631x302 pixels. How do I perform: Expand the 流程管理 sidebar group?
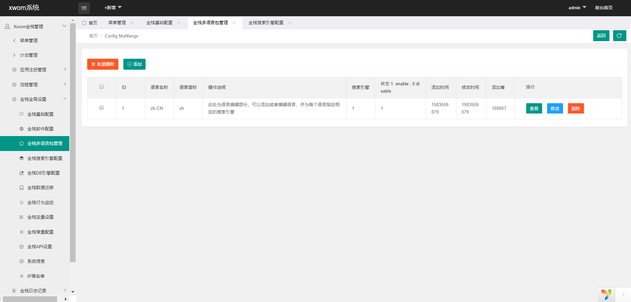pos(65,84)
